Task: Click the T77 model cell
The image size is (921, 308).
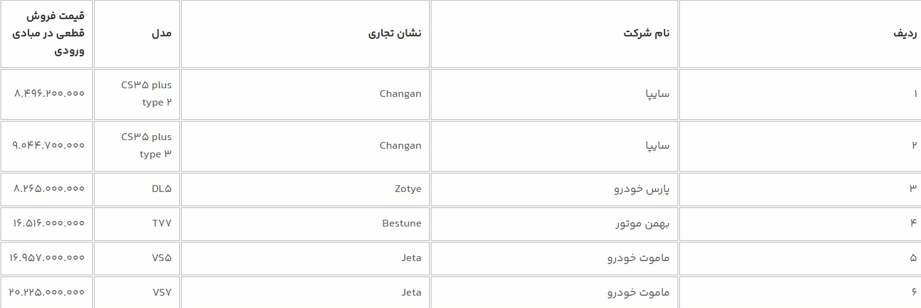Action: pos(162,223)
